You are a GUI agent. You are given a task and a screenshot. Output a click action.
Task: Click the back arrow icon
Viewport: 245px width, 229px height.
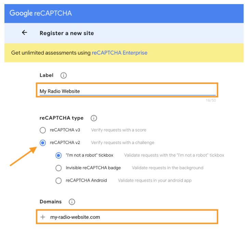pyautogui.click(x=25, y=33)
